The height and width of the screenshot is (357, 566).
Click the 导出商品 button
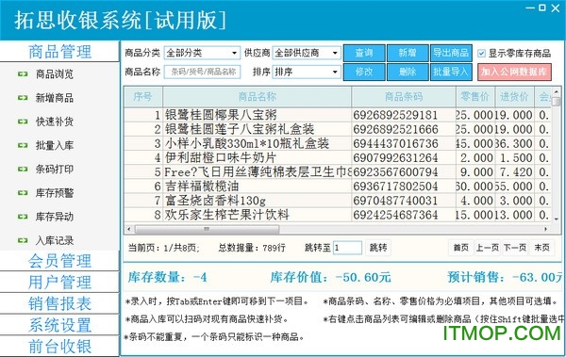(451, 53)
